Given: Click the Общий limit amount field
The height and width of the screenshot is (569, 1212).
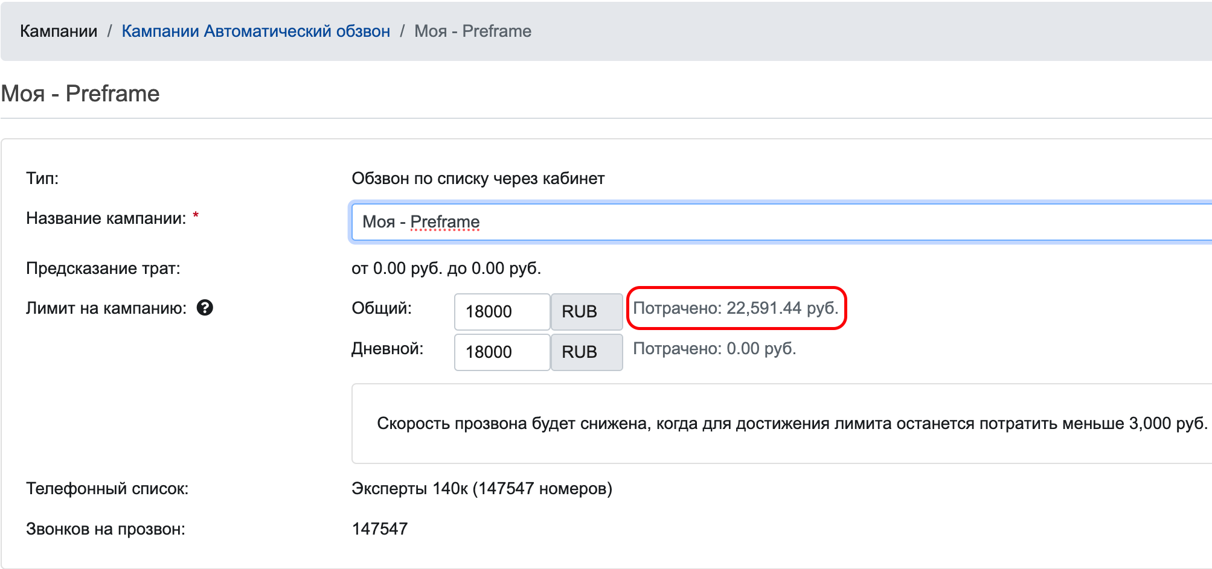Looking at the screenshot, I should coord(501,311).
